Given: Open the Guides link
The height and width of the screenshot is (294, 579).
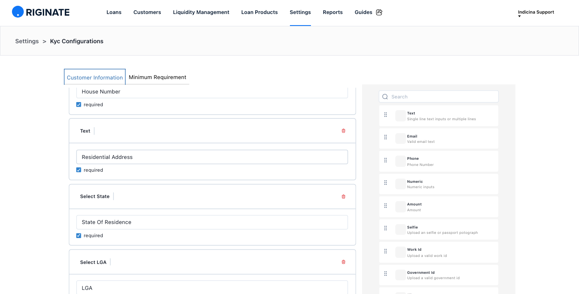Looking at the screenshot, I should [x=363, y=12].
